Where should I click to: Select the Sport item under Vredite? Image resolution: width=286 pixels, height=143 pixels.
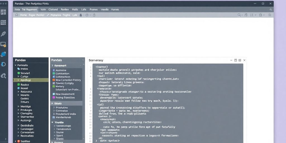coord(60,135)
